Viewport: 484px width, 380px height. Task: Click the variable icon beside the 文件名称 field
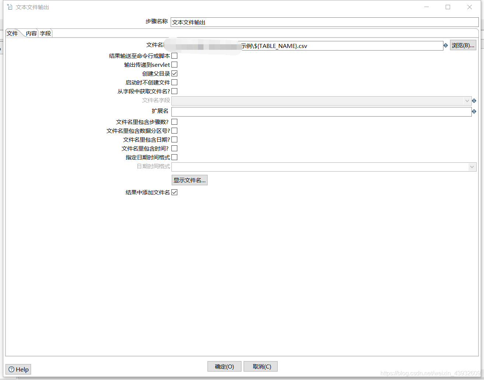coord(446,45)
